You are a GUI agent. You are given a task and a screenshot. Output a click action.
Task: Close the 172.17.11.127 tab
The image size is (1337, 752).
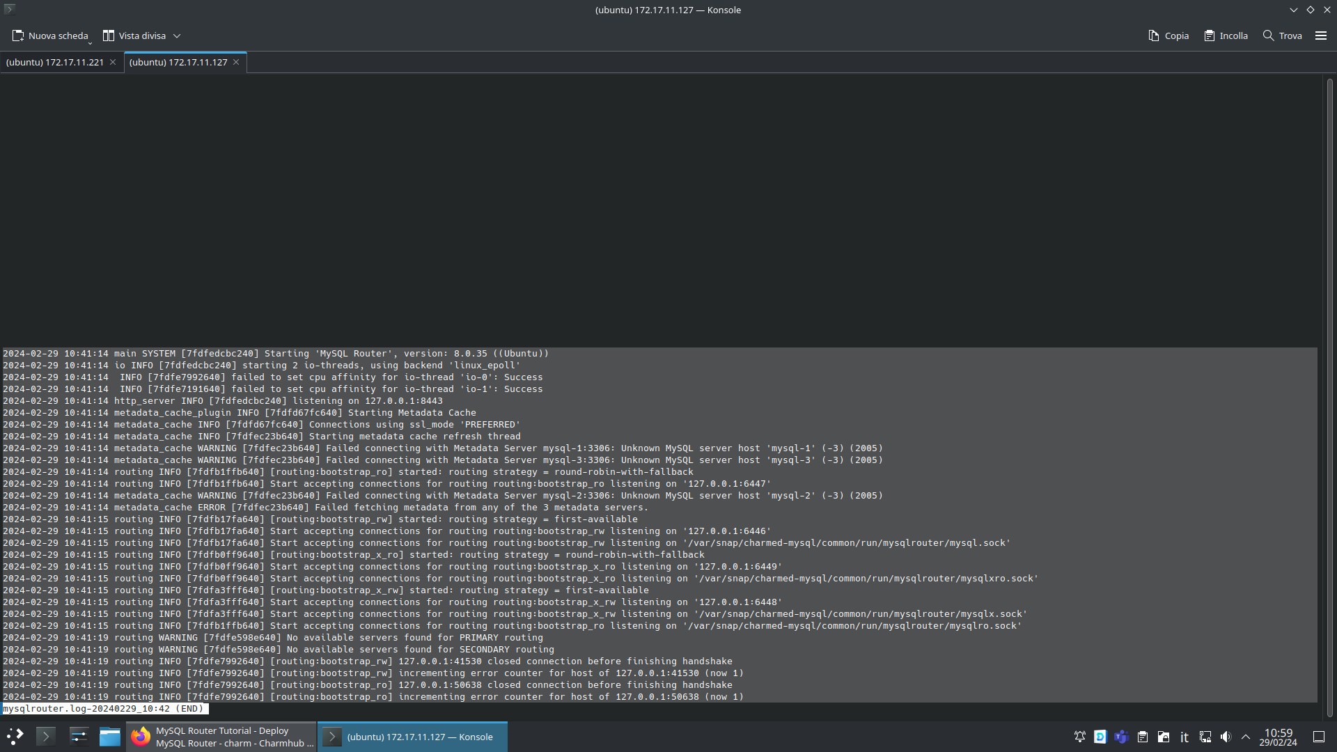click(x=236, y=62)
